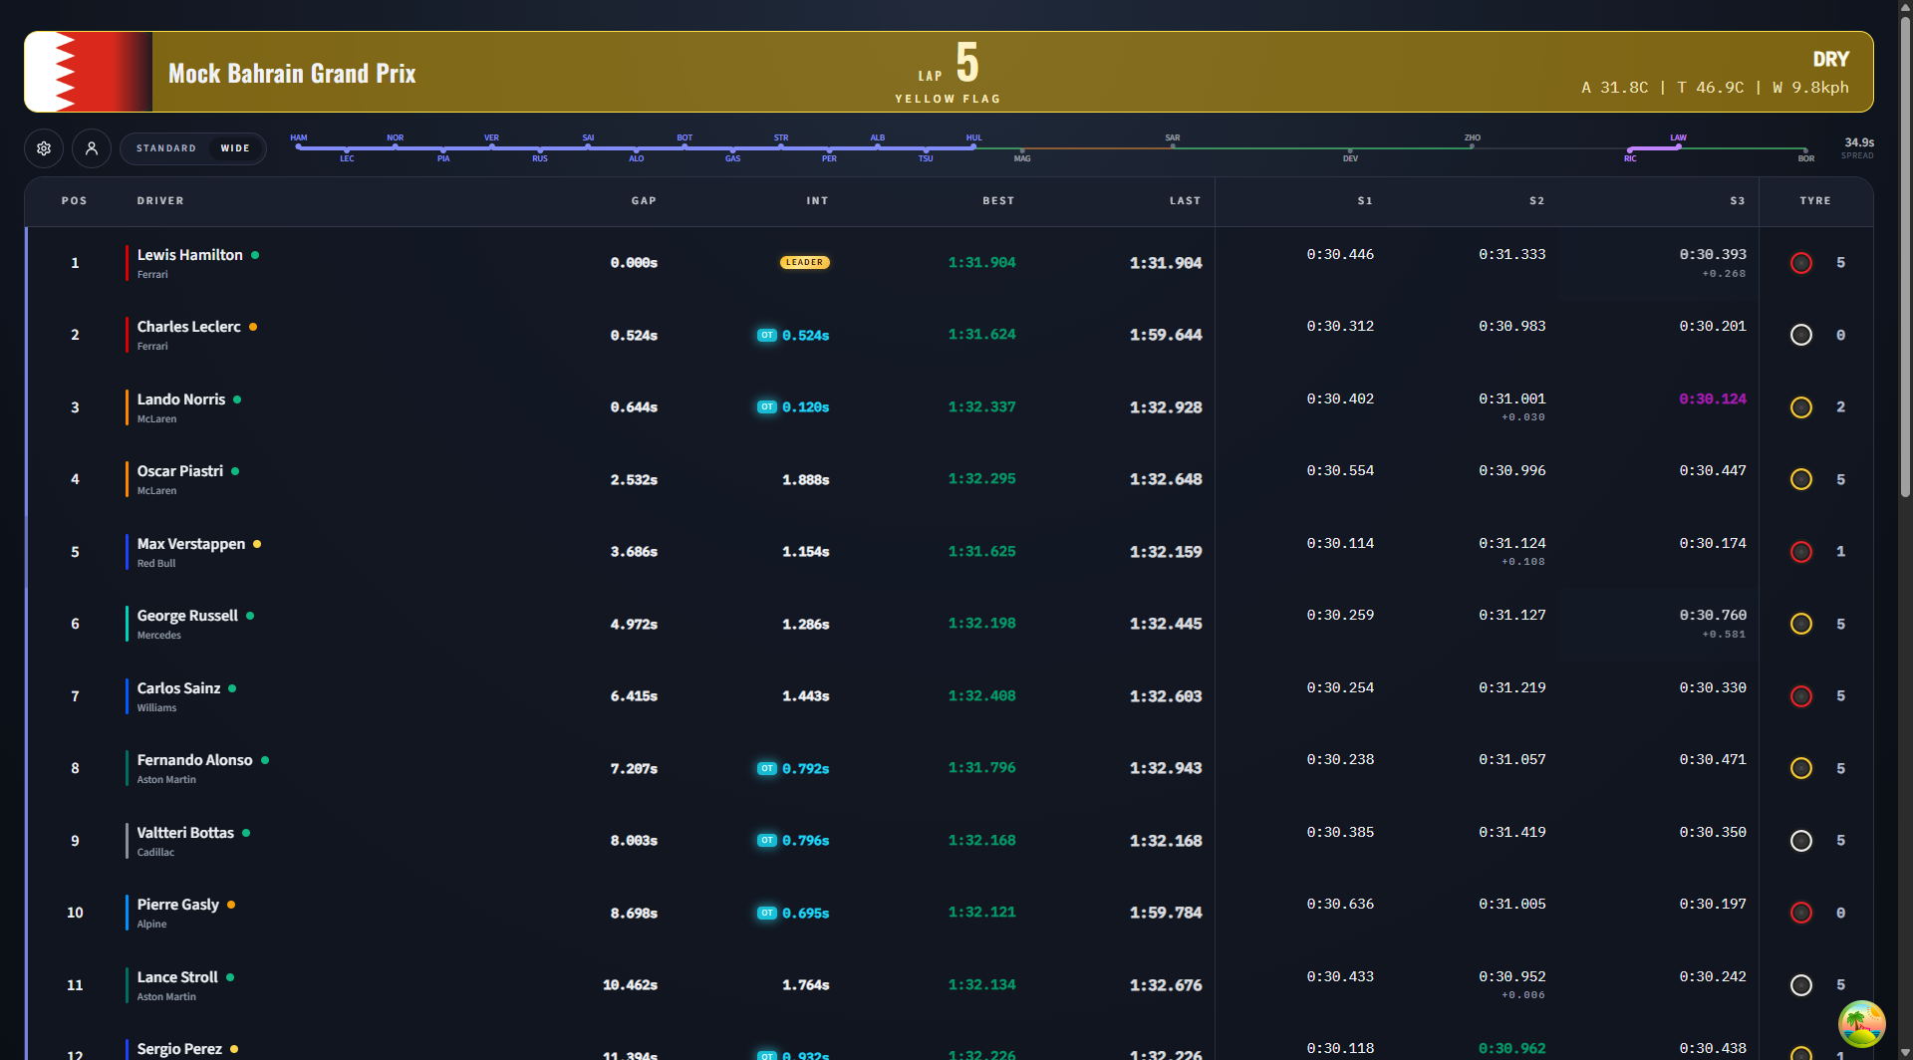Click George Russell's medium tyre icon
Screen dimensions: 1913x1060
click(1801, 624)
